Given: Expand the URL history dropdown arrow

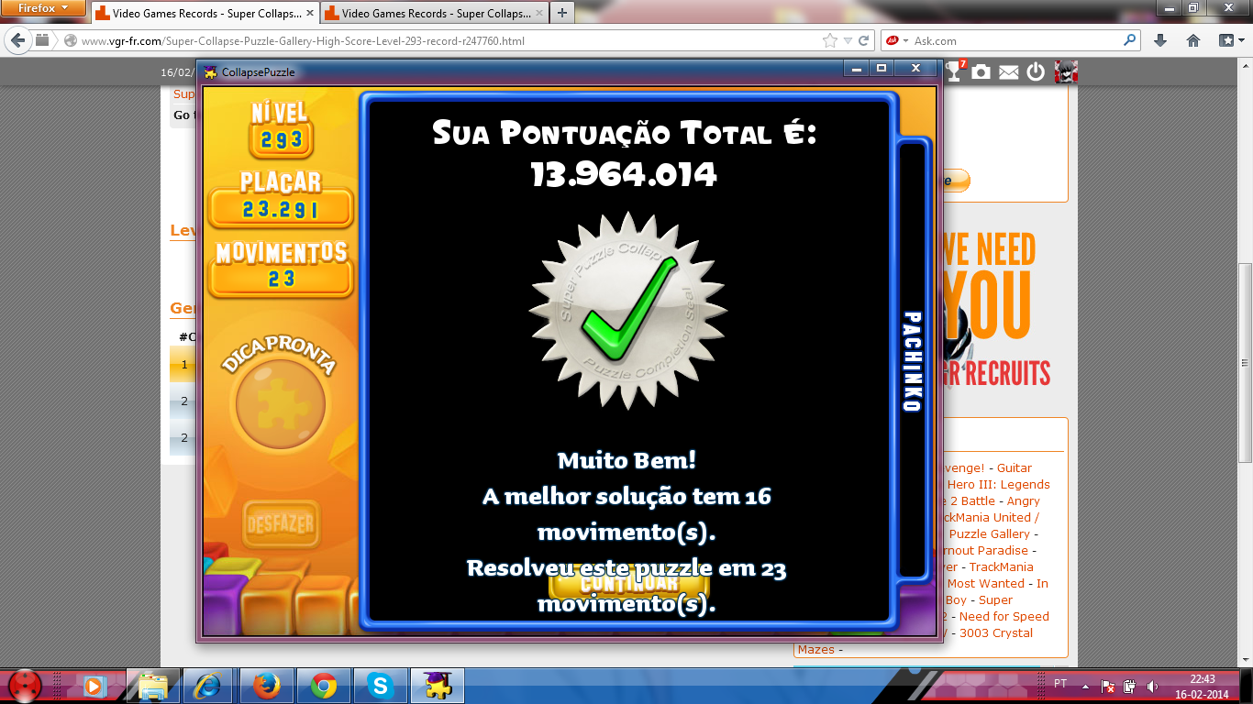Looking at the screenshot, I should click(848, 40).
